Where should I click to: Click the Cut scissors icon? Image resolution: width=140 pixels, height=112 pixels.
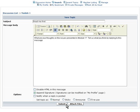tap(54, 26)
